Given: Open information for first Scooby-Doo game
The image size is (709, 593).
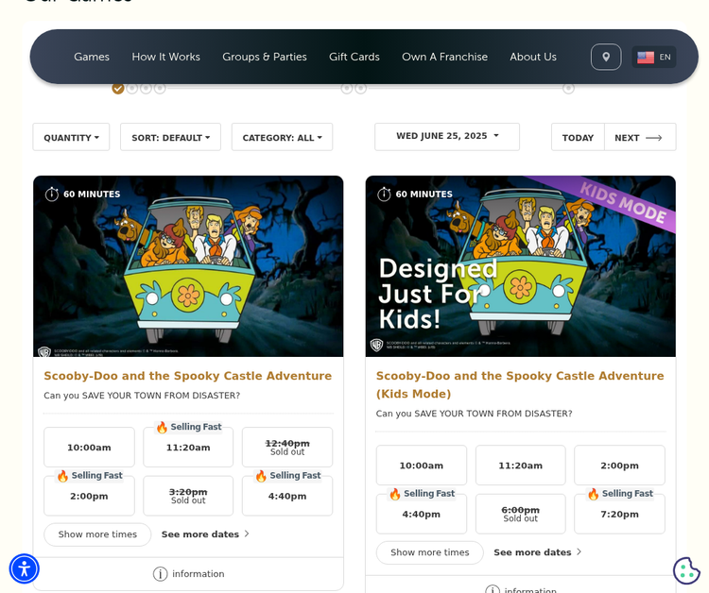Looking at the screenshot, I should [188, 573].
